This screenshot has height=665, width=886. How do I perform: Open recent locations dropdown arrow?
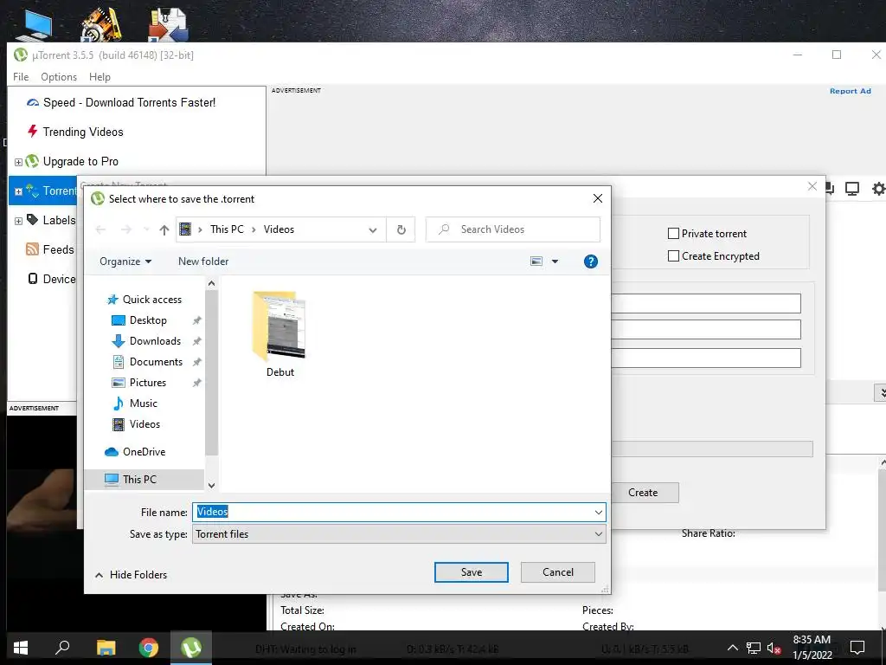146,229
